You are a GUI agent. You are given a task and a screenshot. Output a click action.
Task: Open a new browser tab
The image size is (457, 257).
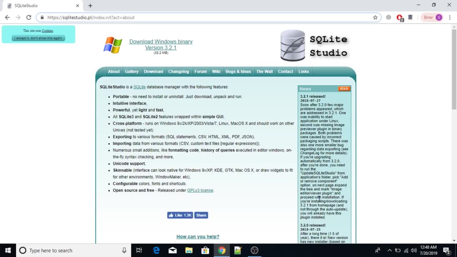coord(90,6)
